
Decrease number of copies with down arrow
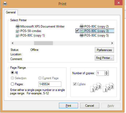[x=106, y=74]
